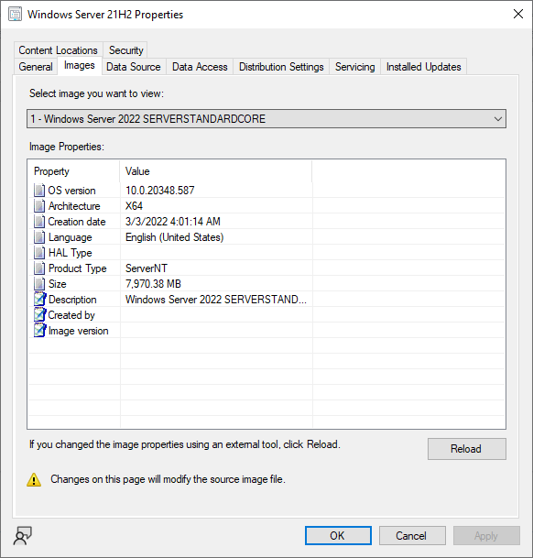Click the OS version property label

(71, 191)
